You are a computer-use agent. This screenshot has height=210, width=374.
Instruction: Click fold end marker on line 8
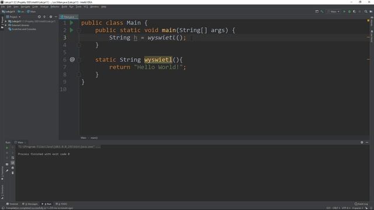point(79,75)
